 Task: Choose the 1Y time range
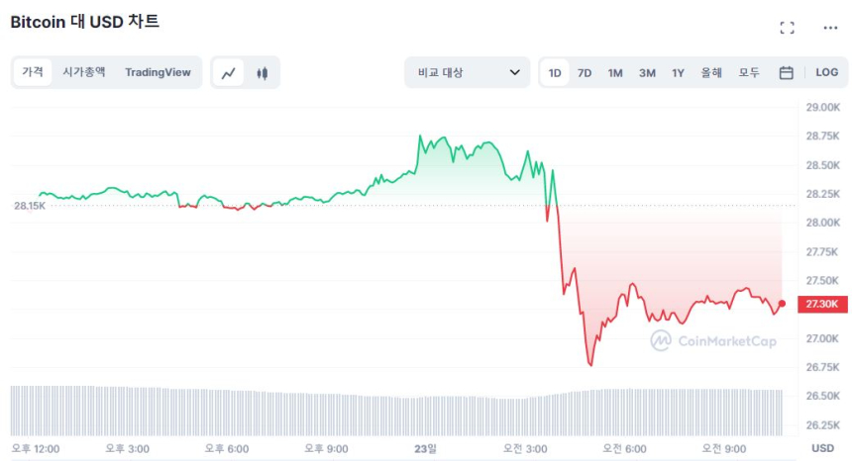point(678,72)
